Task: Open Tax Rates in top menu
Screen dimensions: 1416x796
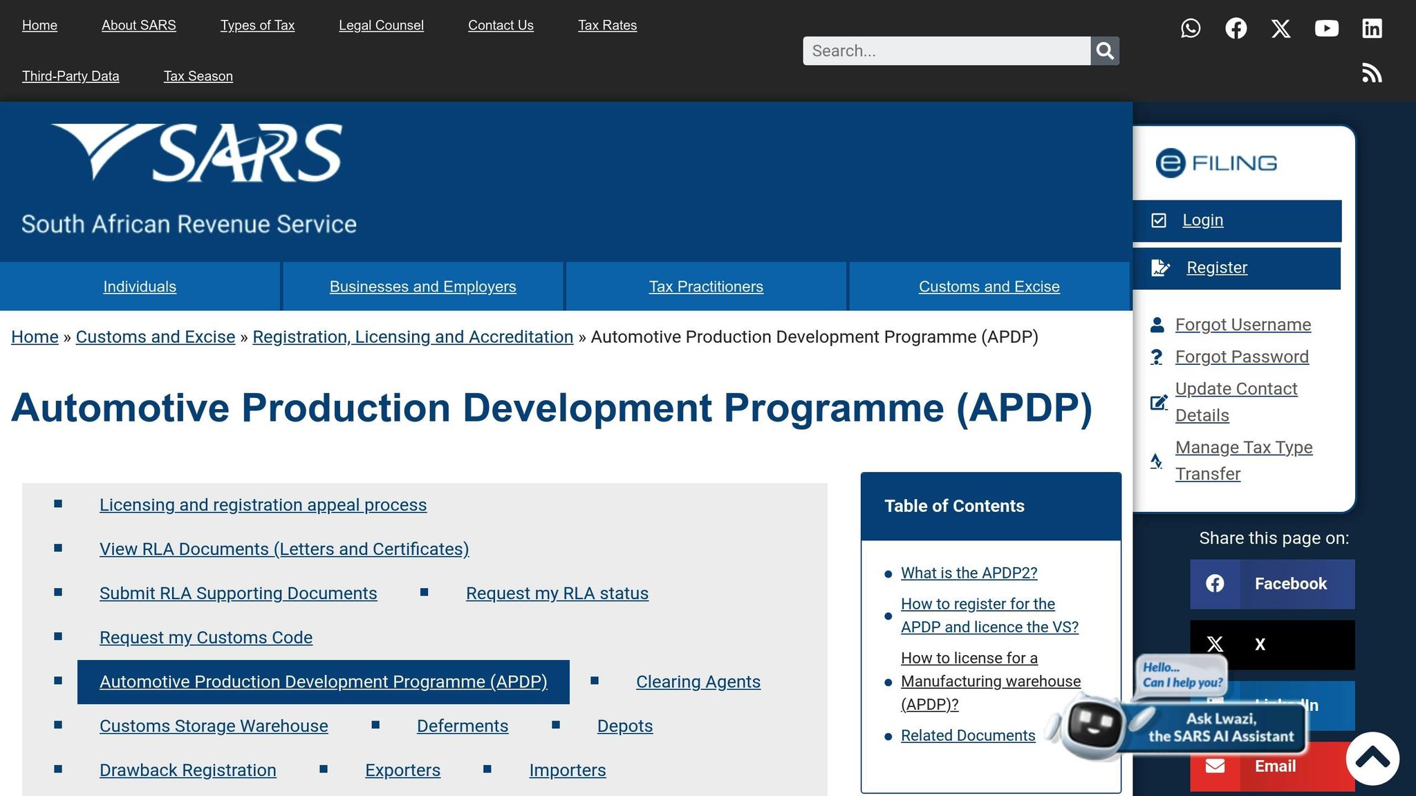Action: tap(607, 26)
